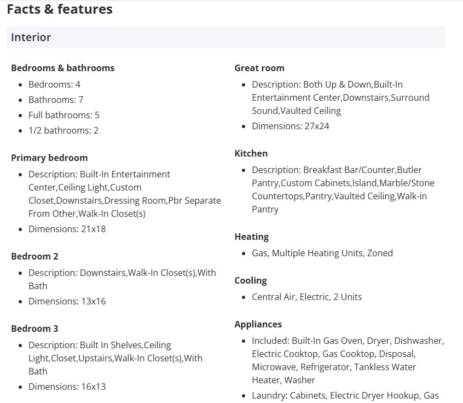Select the Dimensions: 27x24 entry

[291, 126]
